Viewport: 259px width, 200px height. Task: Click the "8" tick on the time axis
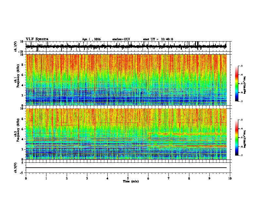click(189, 178)
